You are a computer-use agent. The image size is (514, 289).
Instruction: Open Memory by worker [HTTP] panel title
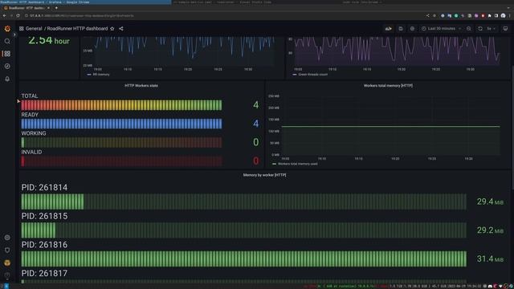pos(264,175)
